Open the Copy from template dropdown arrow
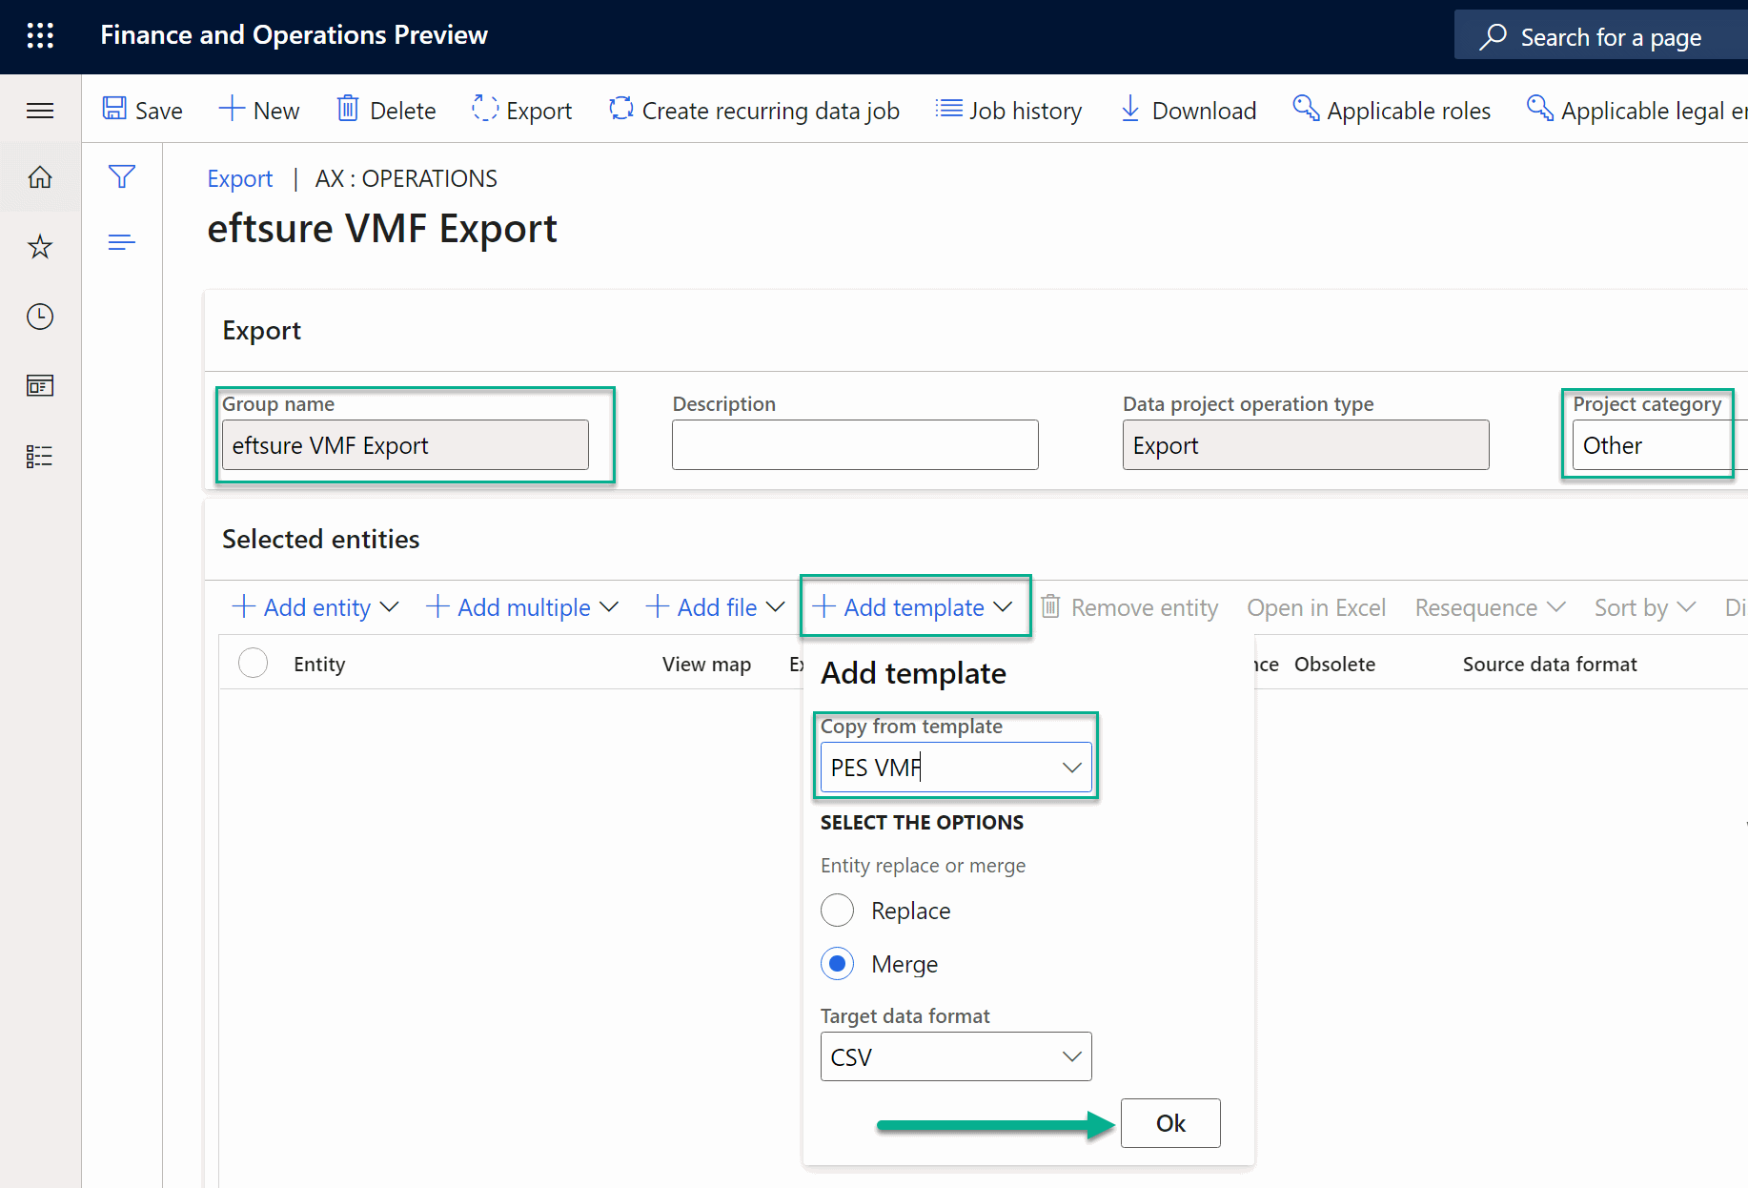Viewport: 1748px width, 1188px height. (x=1072, y=768)
